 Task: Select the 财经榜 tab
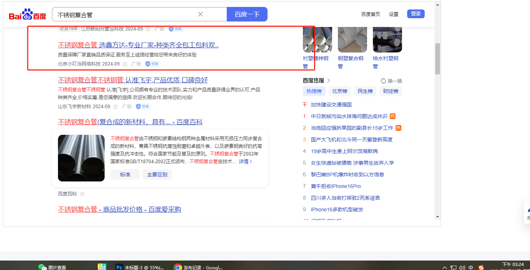coord(390,91)
